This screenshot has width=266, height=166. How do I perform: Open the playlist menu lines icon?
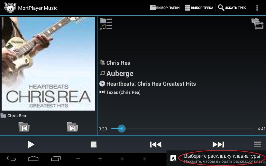257,144
